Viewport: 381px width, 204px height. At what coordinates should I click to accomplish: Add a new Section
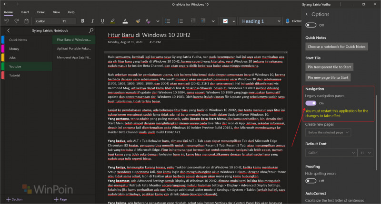pos(14,199)
